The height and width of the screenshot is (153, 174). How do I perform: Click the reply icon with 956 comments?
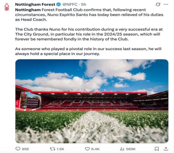tap(18, 149)
